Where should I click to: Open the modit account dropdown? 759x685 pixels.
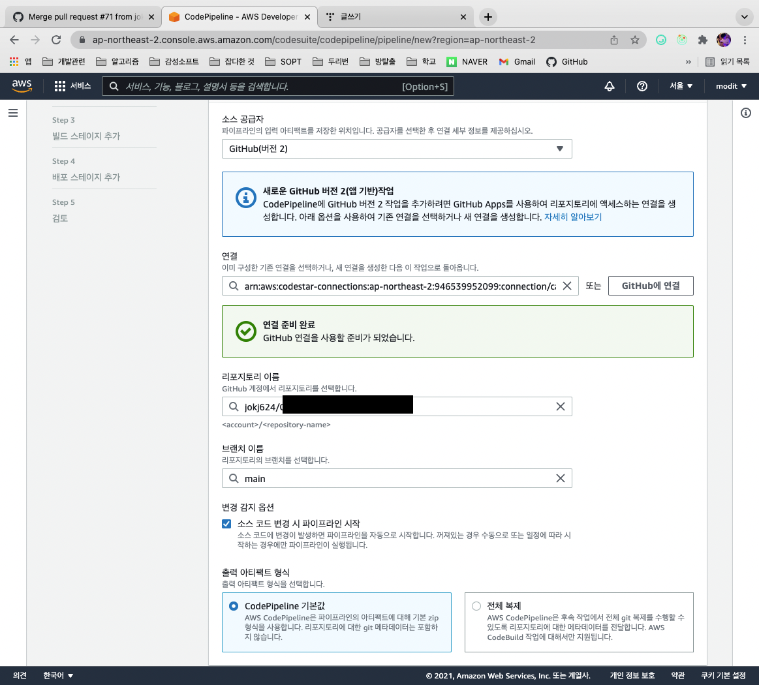click(x=731, y=86)
